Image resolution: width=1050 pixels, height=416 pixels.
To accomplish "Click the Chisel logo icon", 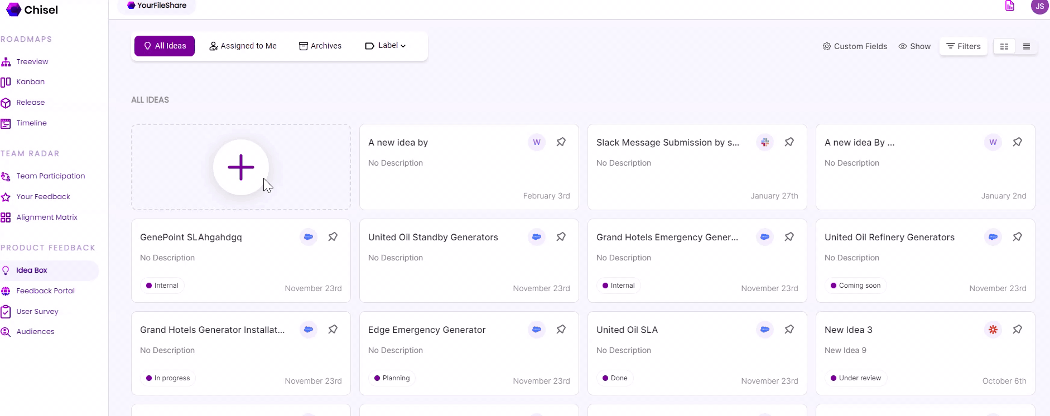I will click(13, 9).
